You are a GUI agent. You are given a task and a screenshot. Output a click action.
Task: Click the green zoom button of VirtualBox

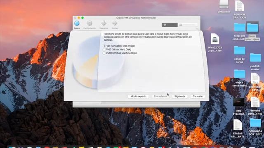tap(82, 18)
